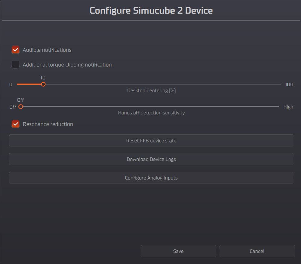
Task: Disable the Resonance reduction checkbox
Action: 16,124
